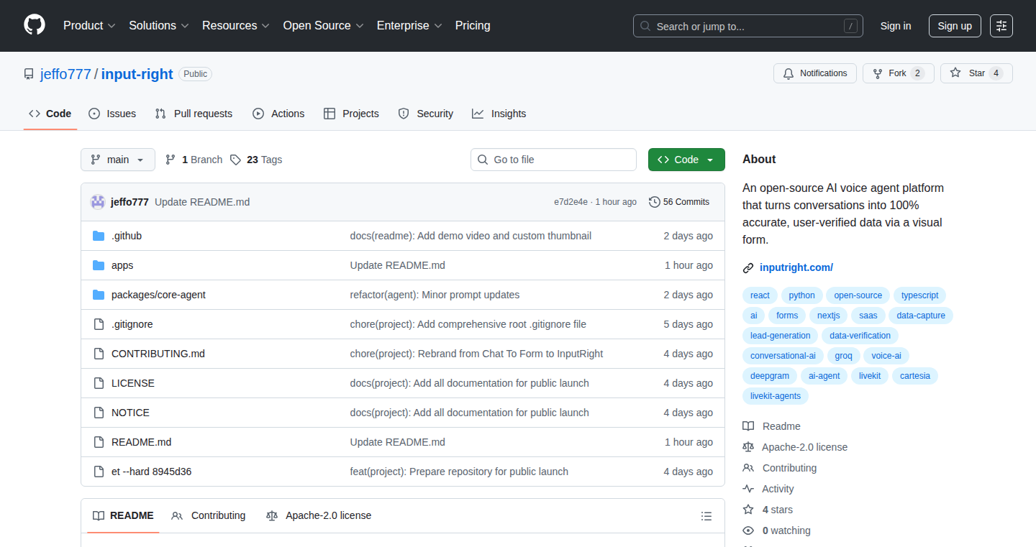Switch to the Issues tab

[112, 114]
